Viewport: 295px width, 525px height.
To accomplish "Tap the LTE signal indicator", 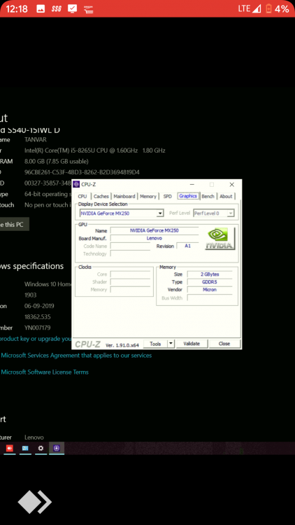I will (x=249, y=8).
